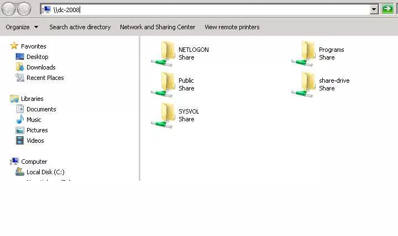Open the address bar history dropdown arrow
This screenshot has height=236, width=398.
click(x=374, y=9)
